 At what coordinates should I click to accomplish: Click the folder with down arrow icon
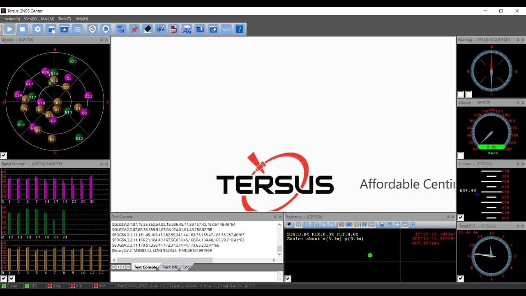200,29
